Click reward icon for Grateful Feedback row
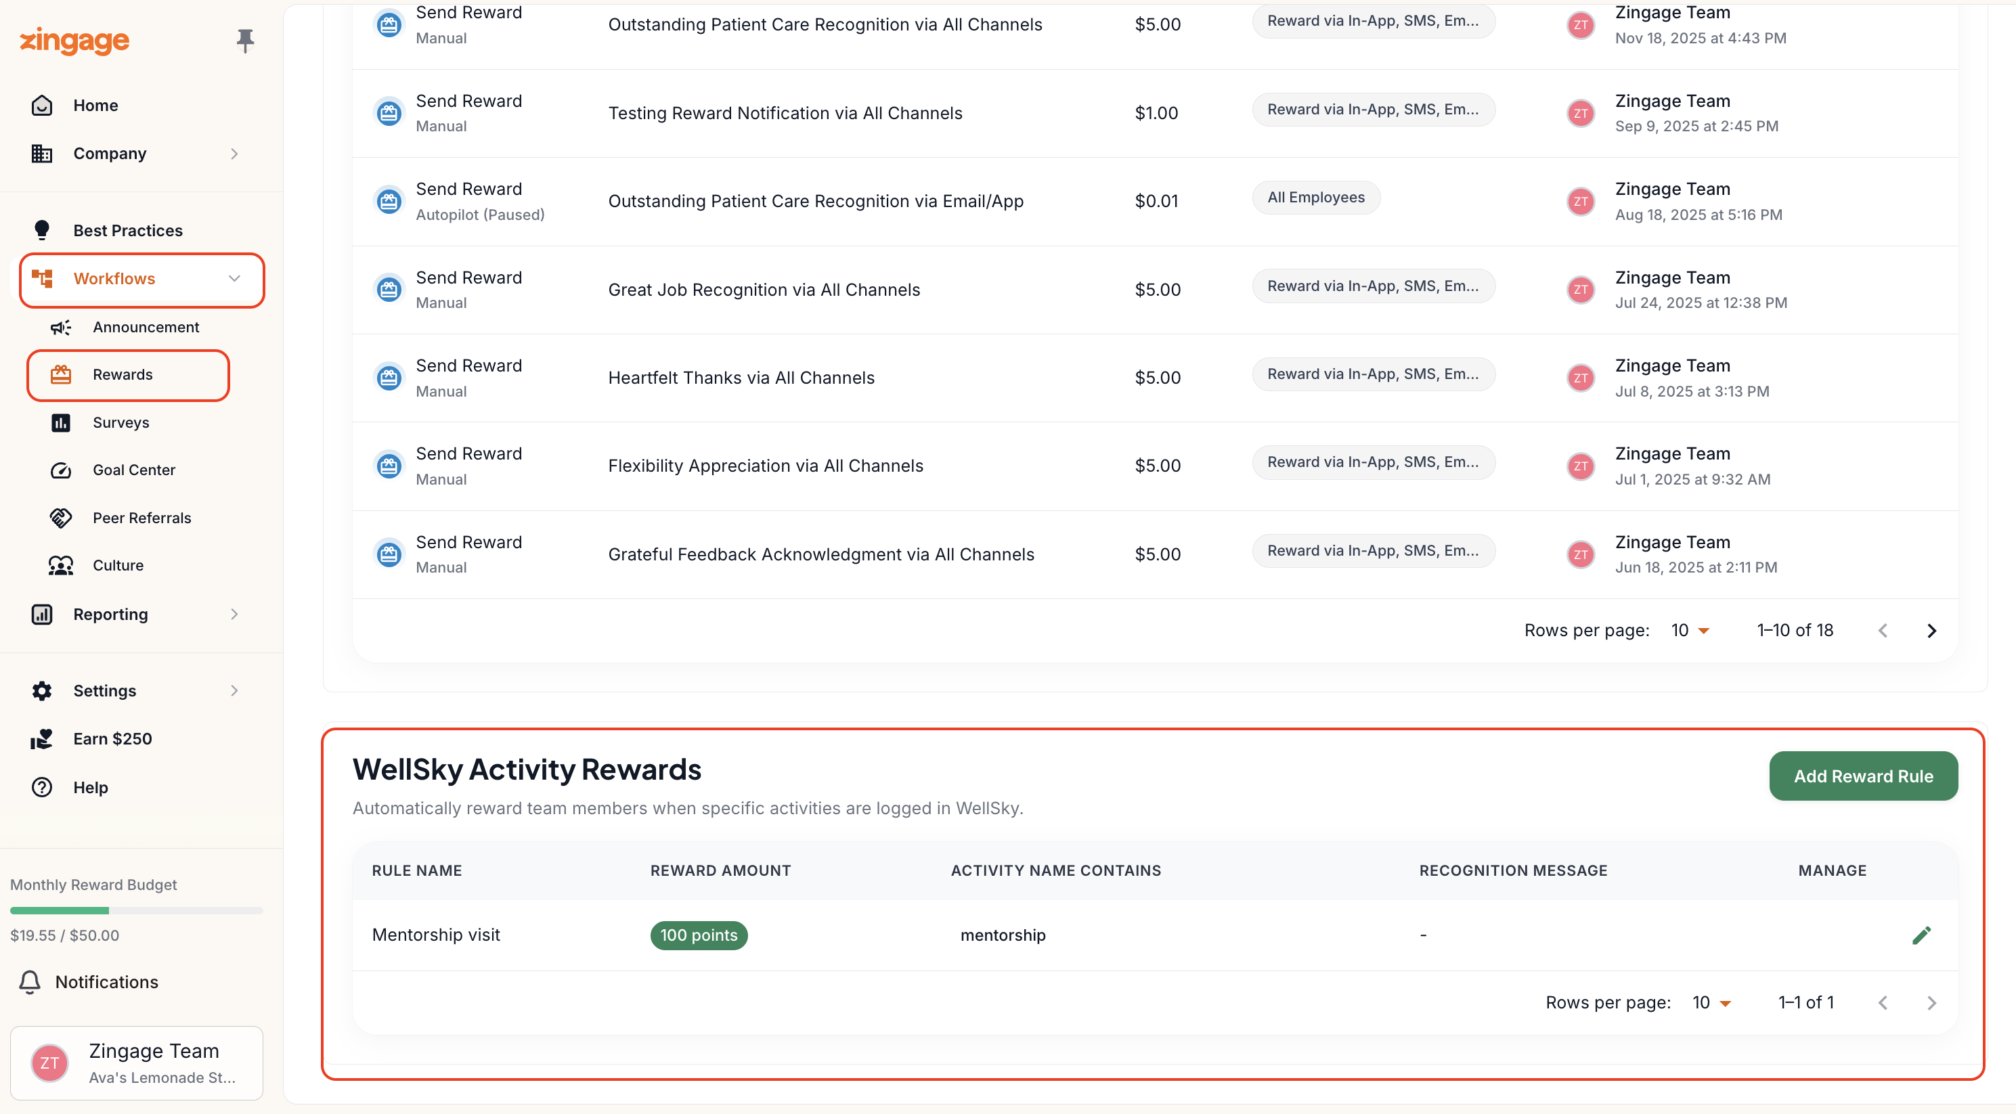The image size is (2016, 1114). tap(388, 555)
